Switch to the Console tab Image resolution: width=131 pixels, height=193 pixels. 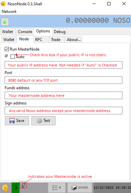tap(25, 32)
